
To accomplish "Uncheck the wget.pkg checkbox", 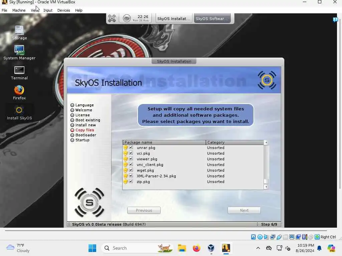I will [131, 170].
